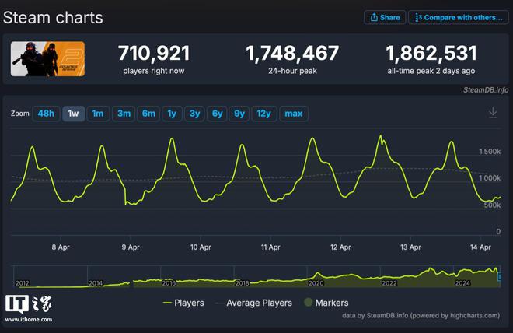
Task: Pick the 9y zoom range
Action: click(x=239, y=114)
